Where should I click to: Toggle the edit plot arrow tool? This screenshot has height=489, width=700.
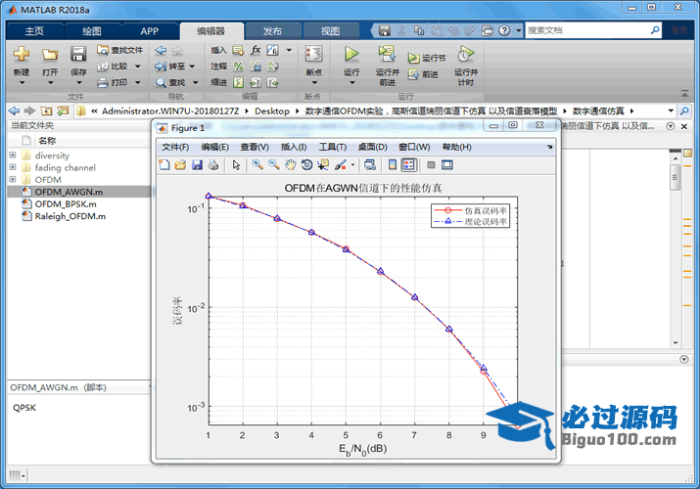point(236,165)
